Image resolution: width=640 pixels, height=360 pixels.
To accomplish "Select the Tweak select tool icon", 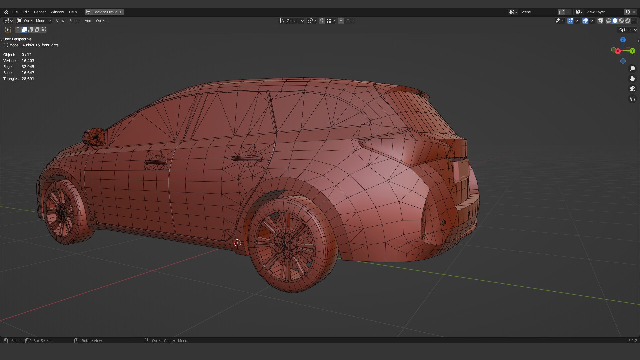I will tap(8, 30).
